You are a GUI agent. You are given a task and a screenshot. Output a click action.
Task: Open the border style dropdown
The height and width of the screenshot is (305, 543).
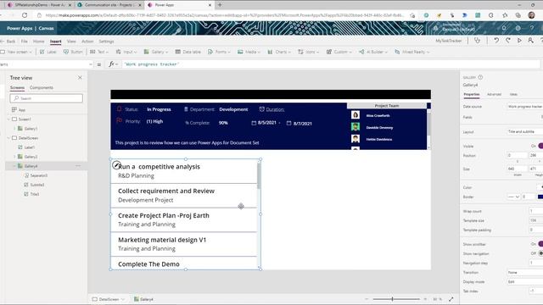click(x=513, y=197)
